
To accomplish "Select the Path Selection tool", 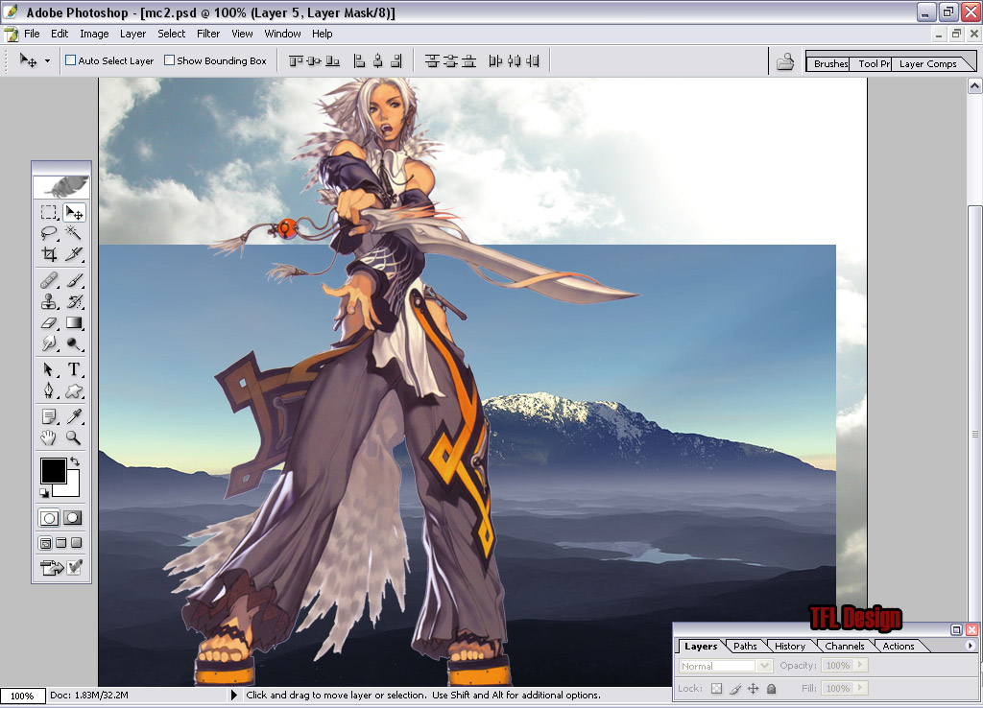I will (49, 369).
